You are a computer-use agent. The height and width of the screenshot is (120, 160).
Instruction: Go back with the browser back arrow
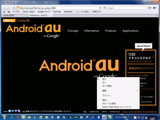click(x=5, y=8)
